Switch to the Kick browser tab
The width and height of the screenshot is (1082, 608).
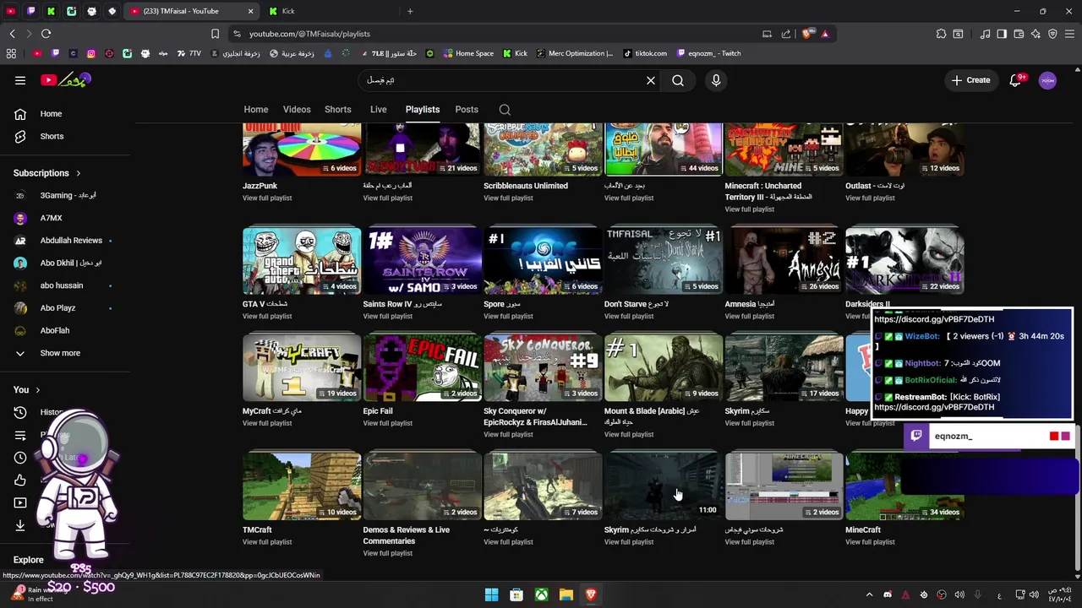pyautogui.click(x=331, y=11)
